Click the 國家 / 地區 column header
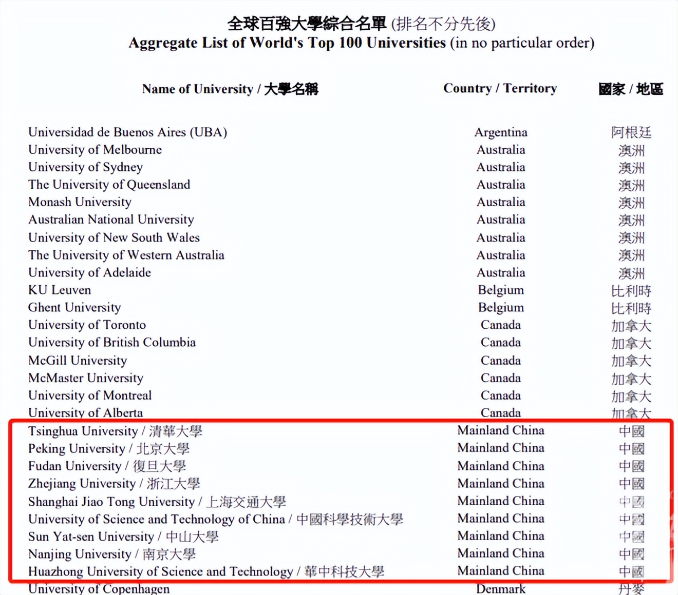 pos(632,88)
